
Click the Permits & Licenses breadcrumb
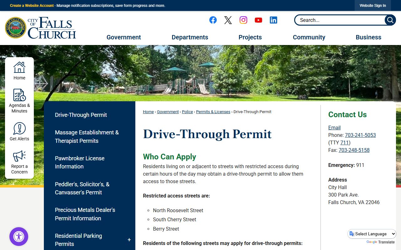pos(213,112)
